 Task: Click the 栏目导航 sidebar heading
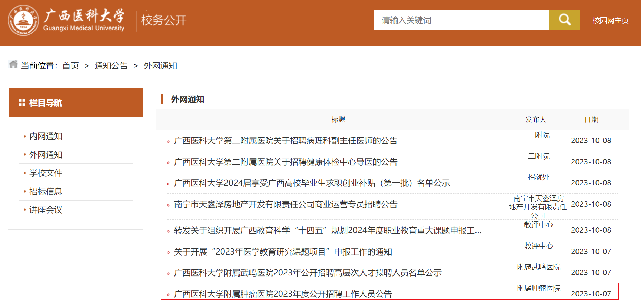click(46, 103)
